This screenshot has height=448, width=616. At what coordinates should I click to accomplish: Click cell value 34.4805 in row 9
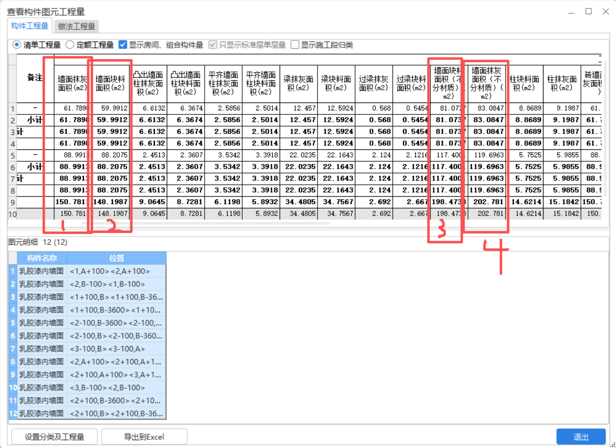click(298, 202)
